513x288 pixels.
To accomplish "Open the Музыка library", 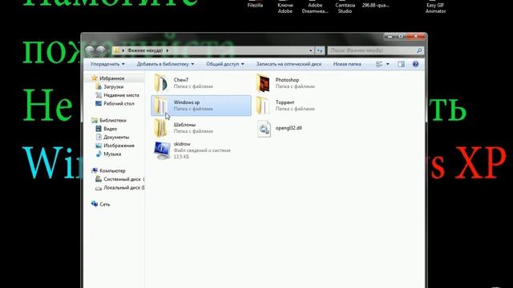I will (x=112, y=154).
